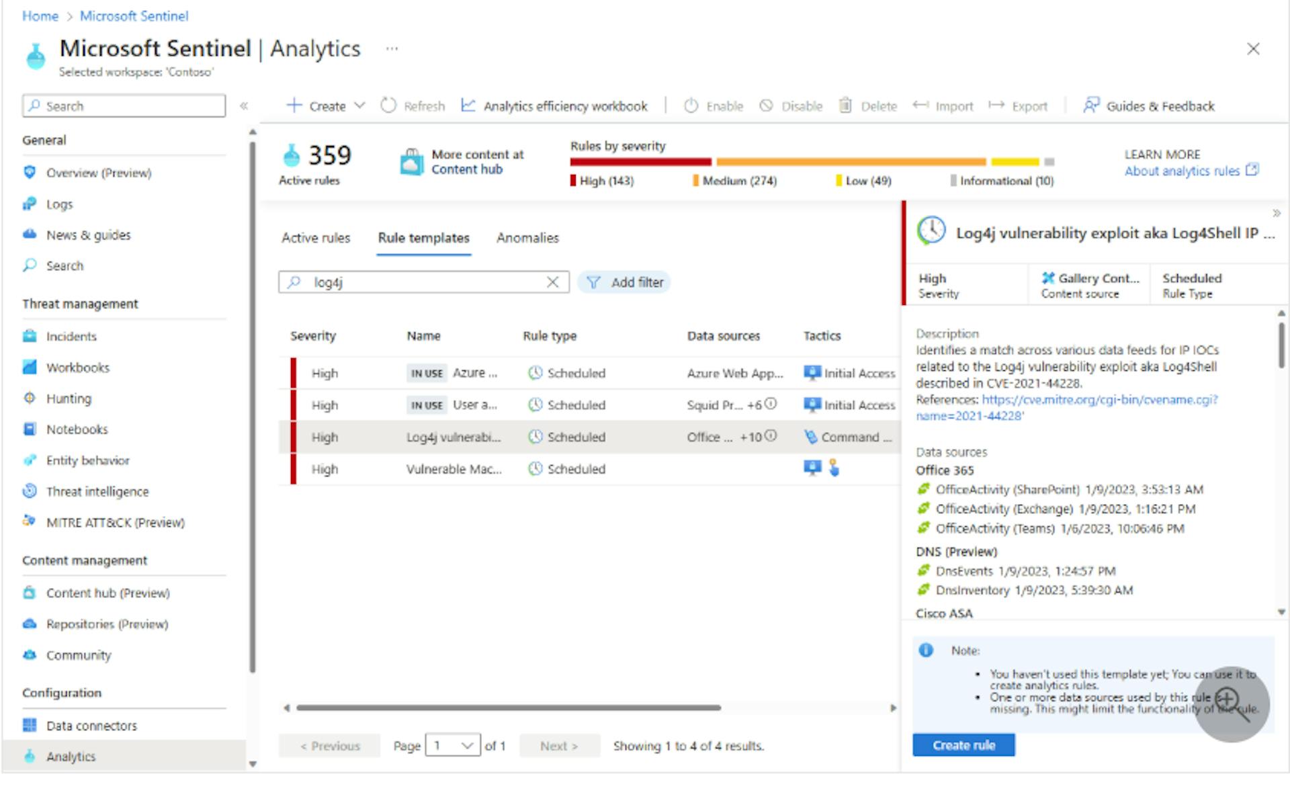Go to Data connectors
1290x807 pixels.
point(91,726)
